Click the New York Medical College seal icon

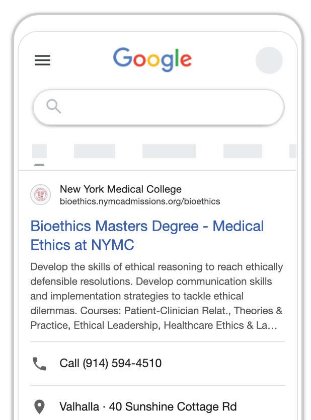(40, 195)
